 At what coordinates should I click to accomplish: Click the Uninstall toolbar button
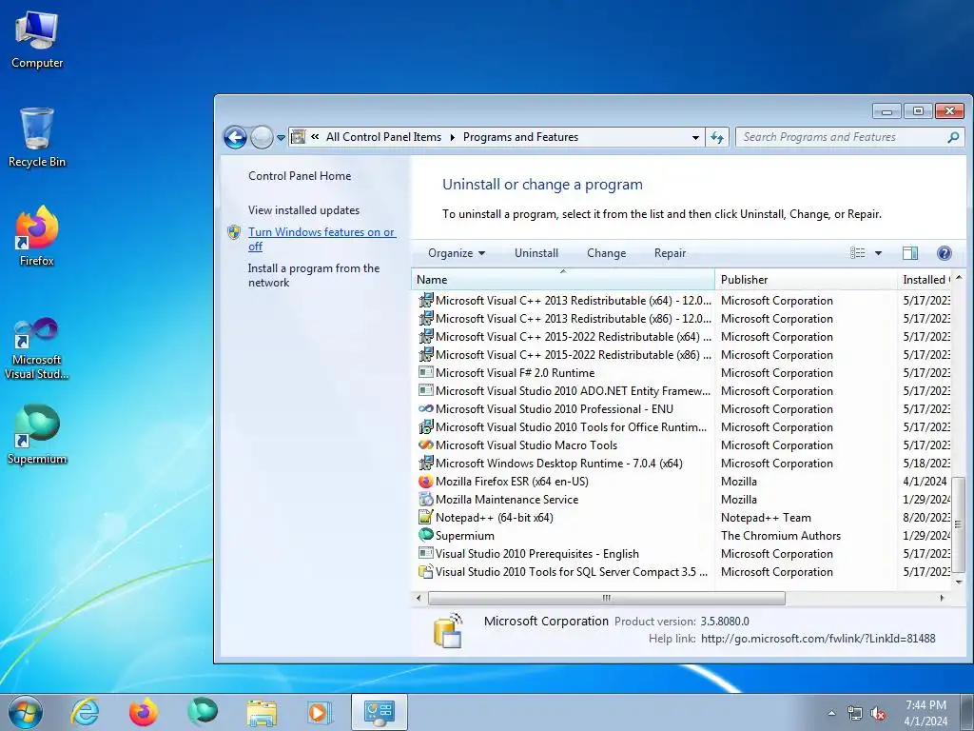[x=536, y=253]
